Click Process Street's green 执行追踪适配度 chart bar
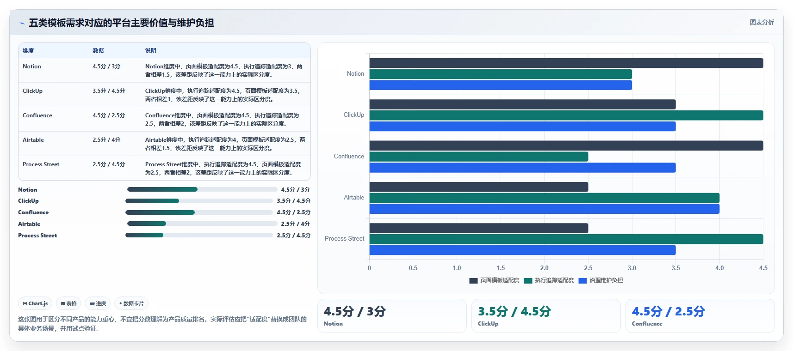793x351 pixels. [x=566, y=239]
